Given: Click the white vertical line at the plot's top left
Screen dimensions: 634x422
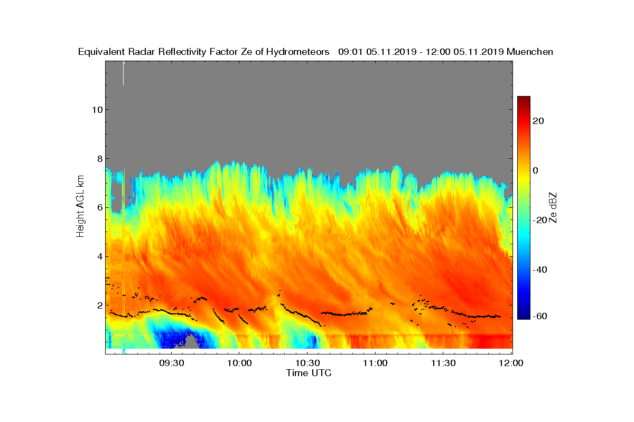Looking at the screenshot, I should pyautogui.click(x=123, y=73).
